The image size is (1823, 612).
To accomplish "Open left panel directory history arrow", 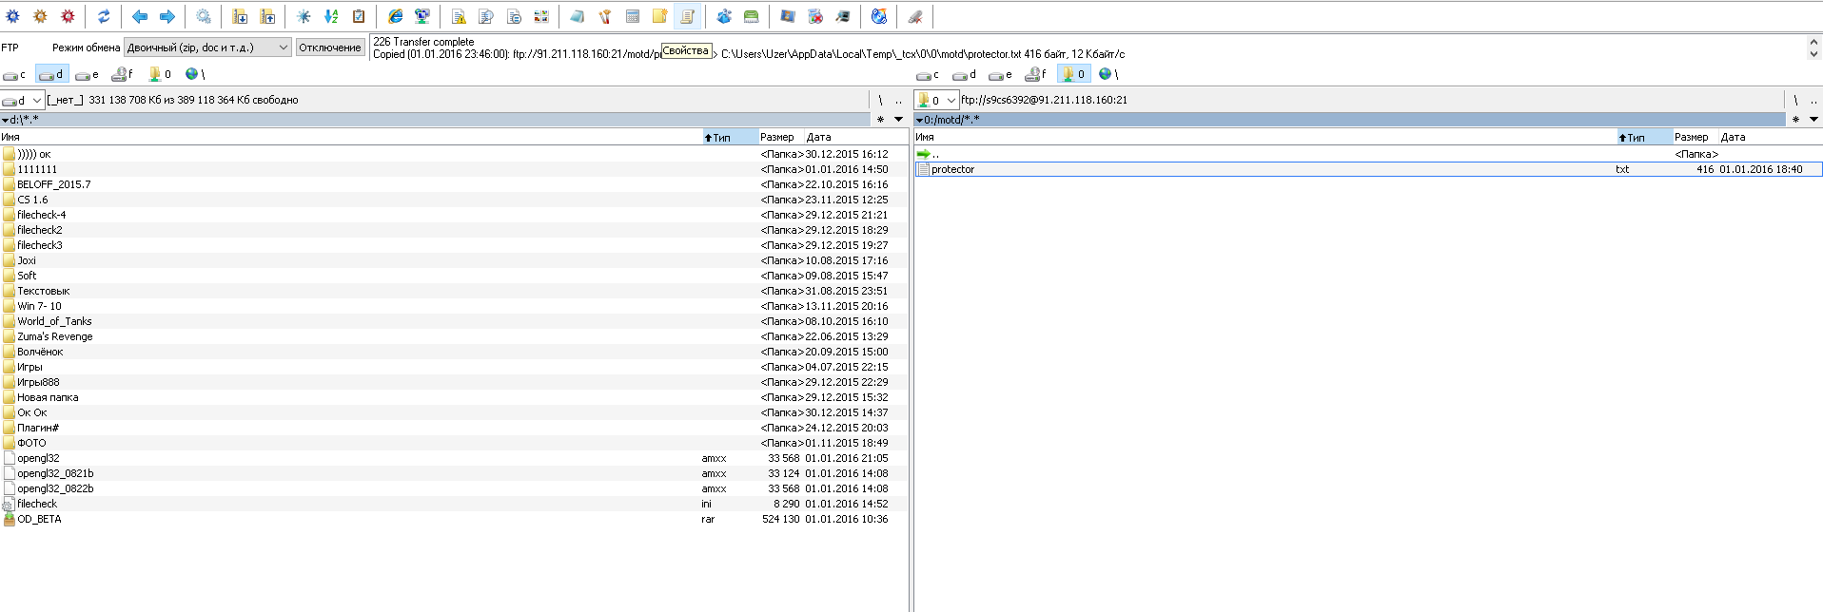I will (x=898, y=120).
